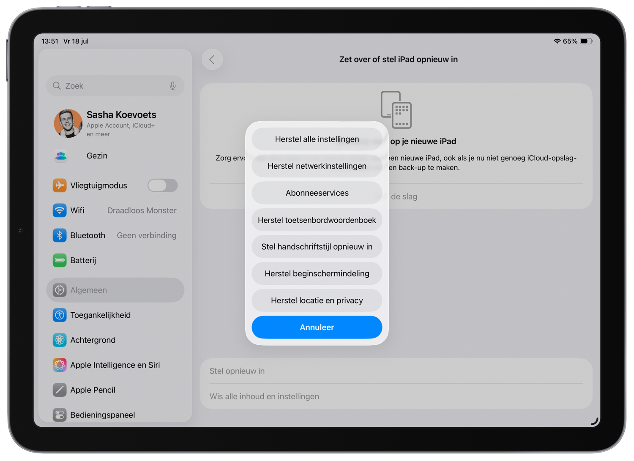Screen dimensions: 634x461
Task: Focus the Zoek search field
Action: click(x=115, y=86)
